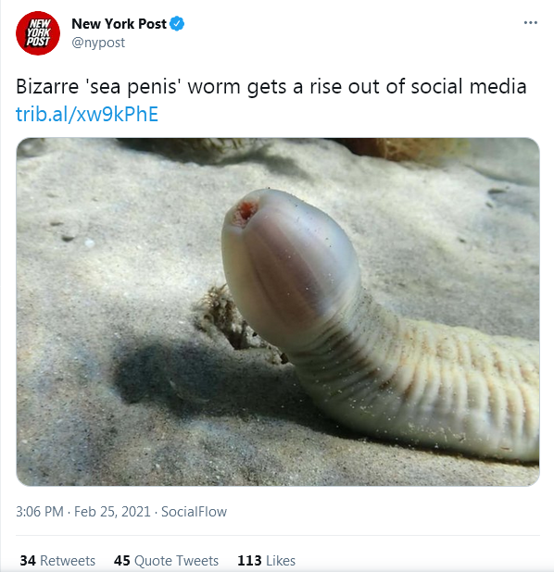This screenshot has height=572, width=554.
Task: View the 34 Retweets list
Action: point(57,561)
